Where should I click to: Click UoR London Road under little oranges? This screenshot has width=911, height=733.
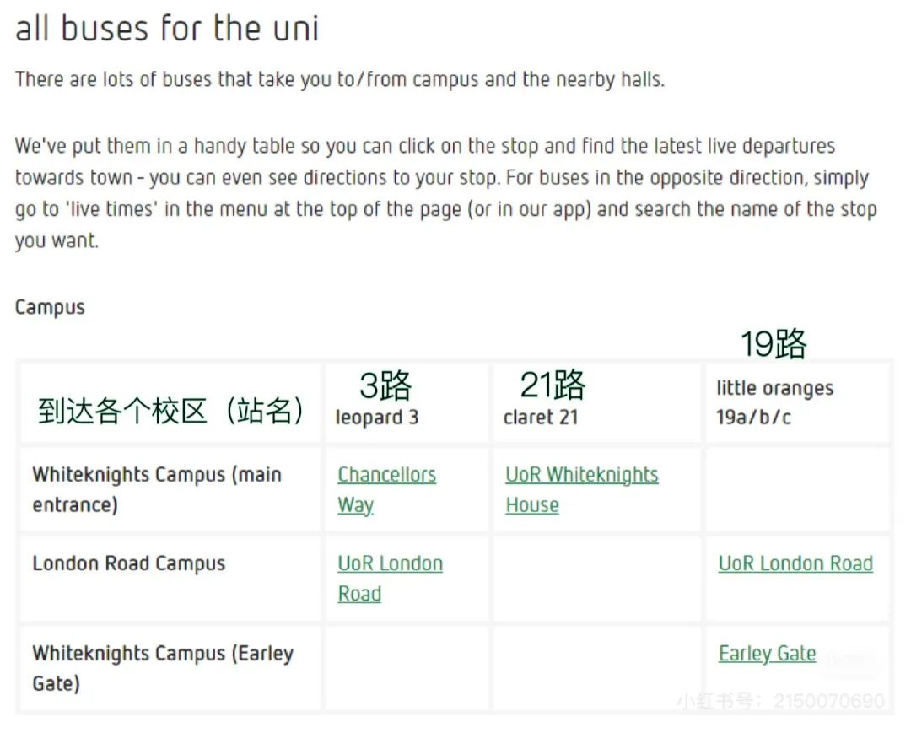[x=795, y=564]
